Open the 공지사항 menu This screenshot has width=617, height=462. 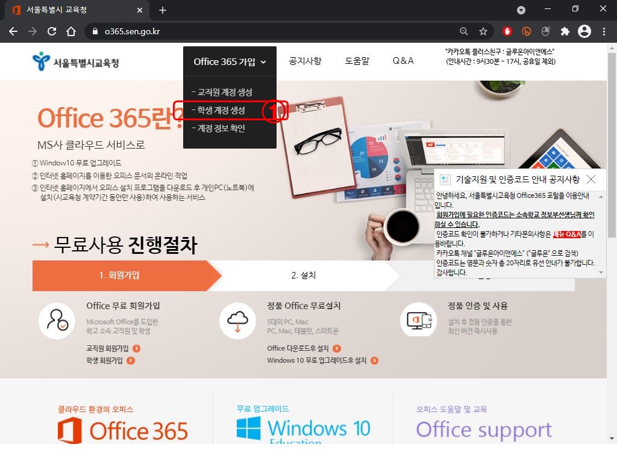click(305, 61)
